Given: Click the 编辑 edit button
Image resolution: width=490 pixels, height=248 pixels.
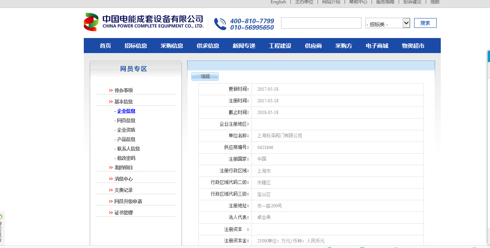Looking at the screenshot, I should (205, 76).
